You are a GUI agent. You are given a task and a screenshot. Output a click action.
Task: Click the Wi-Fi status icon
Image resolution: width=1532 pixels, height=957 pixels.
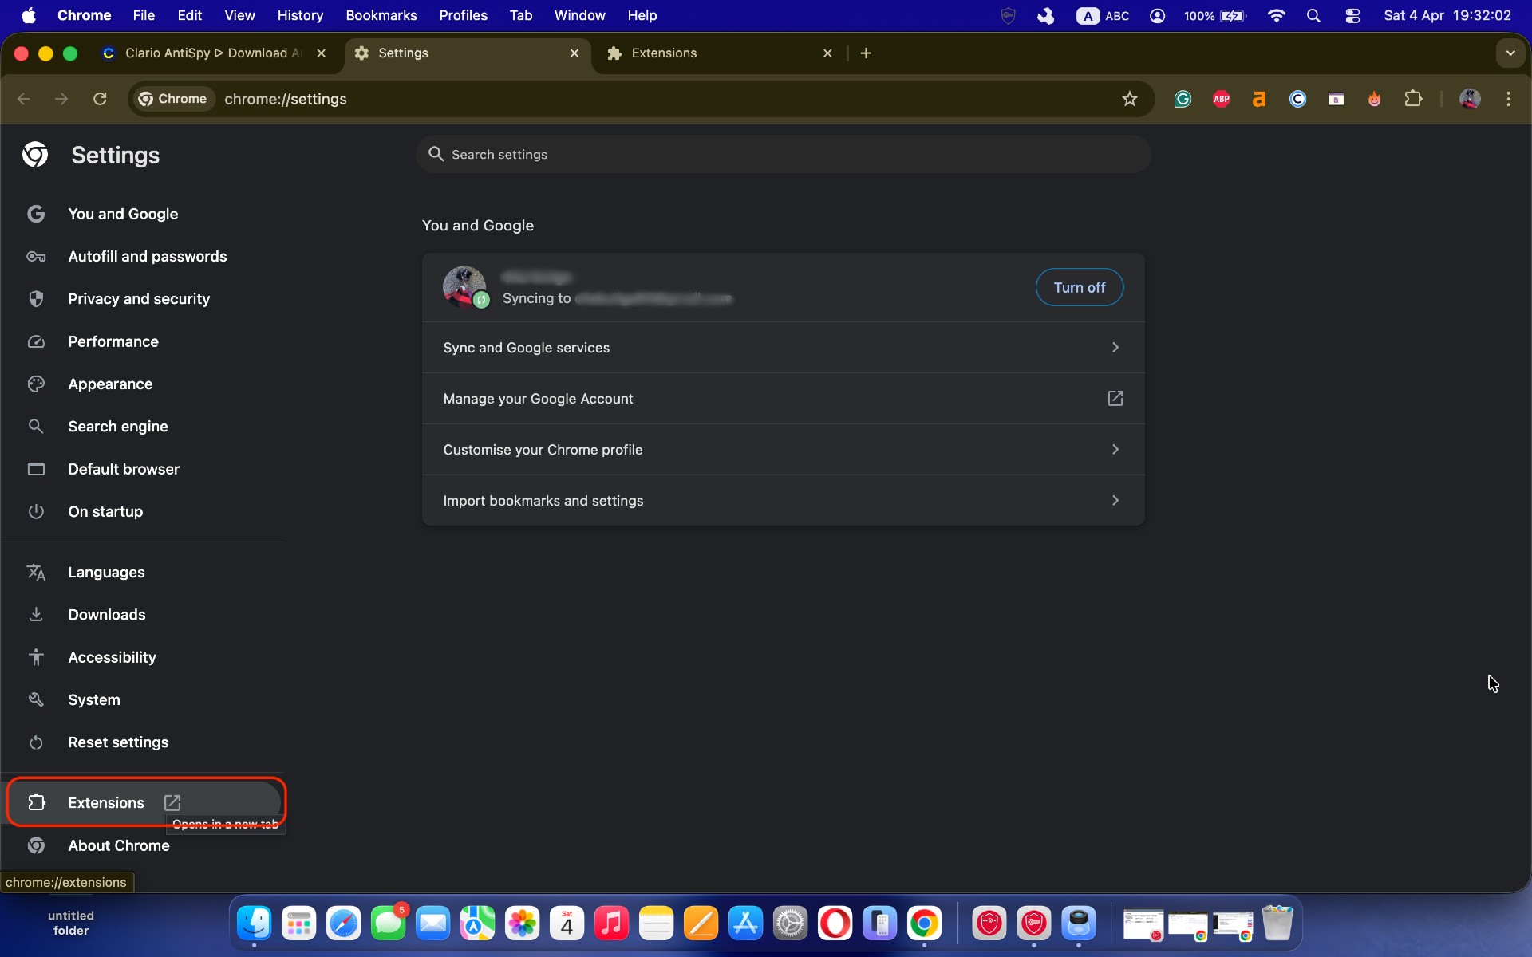1276,15
